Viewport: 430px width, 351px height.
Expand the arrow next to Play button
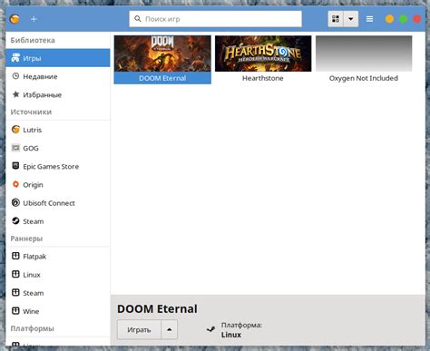[x=170, y=329]
